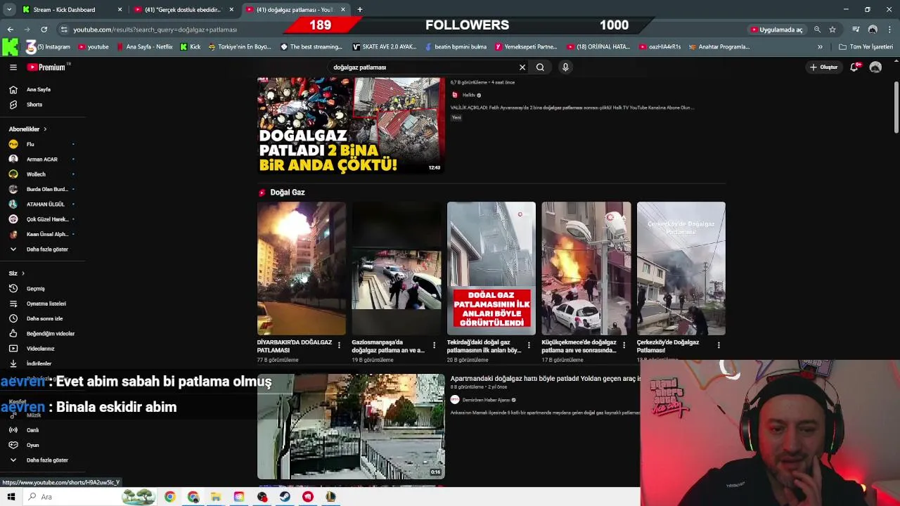Open options for DİYARBAKIR'DA DOĞALGAZ PATLAMASI short

pos(339,345)
